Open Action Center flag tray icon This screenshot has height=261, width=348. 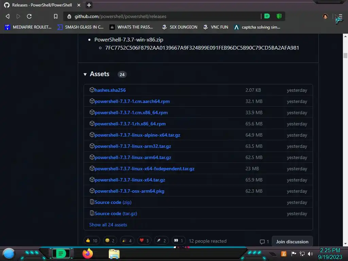[x=294, y=254]
